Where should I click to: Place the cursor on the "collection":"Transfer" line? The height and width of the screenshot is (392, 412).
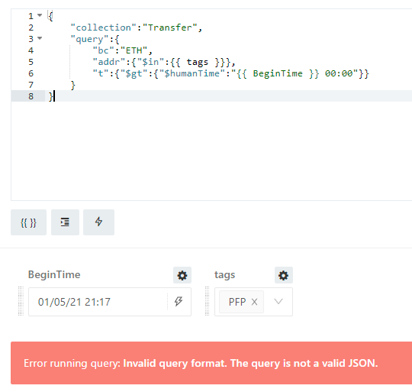136,28
